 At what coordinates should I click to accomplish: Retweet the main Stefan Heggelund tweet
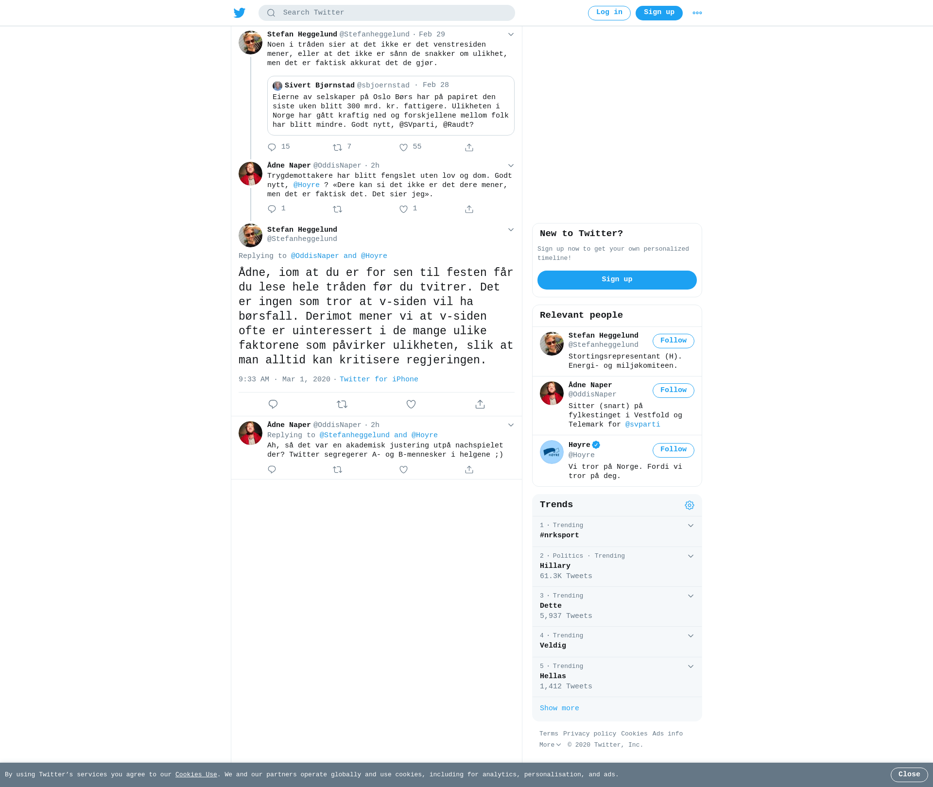point(342,404)
